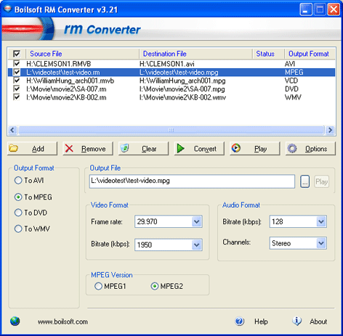343x336 pixels.
Task: Close the RM Converter window
Action: pyautogui.click(x=334, y=9)
